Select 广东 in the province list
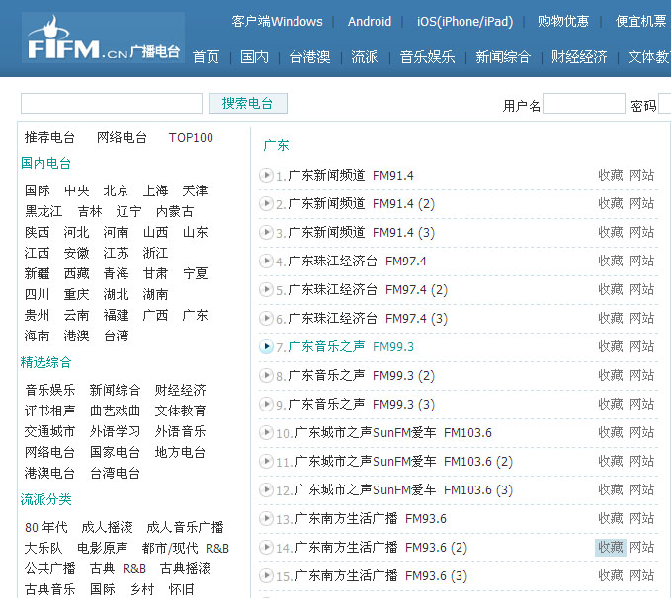The width and height of the screenshot is (671, 598). (195, 316)
